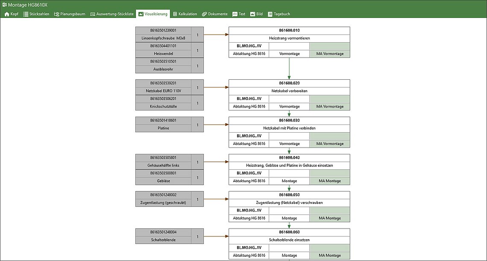Image resolution: width=487 pixels, height=261 pixels.
Task: Click operation header 861600.010
Action: 289,31
